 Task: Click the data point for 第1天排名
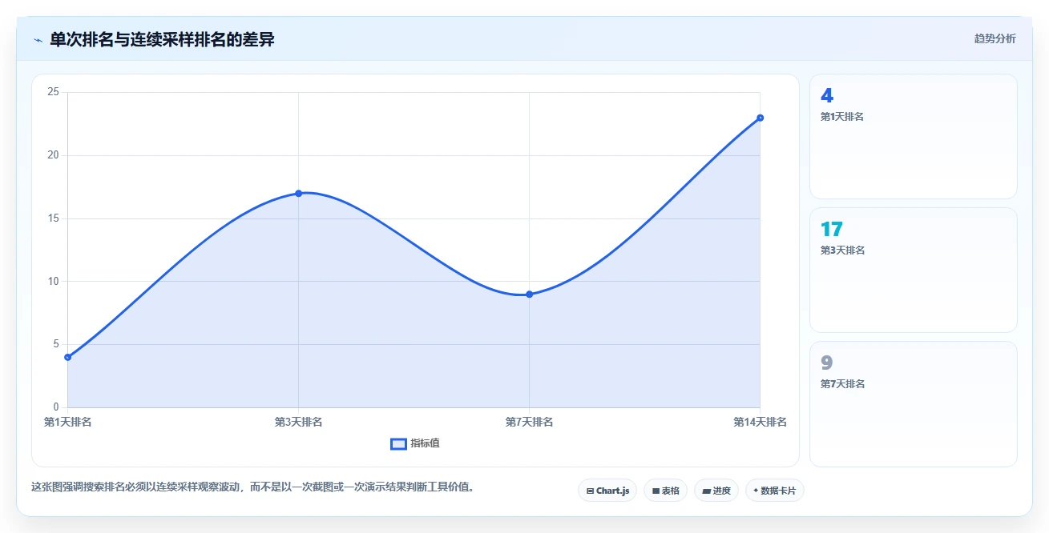[68, 357]
